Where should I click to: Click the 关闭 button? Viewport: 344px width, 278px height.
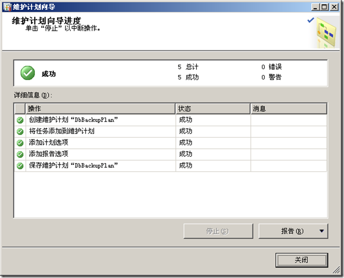pyautogui.click(x=302, y=259)
